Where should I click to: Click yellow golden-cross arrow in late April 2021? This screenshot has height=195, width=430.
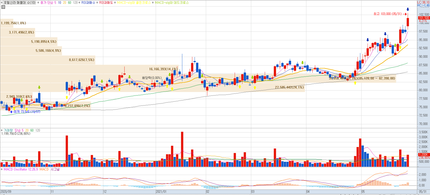[355, 83]
